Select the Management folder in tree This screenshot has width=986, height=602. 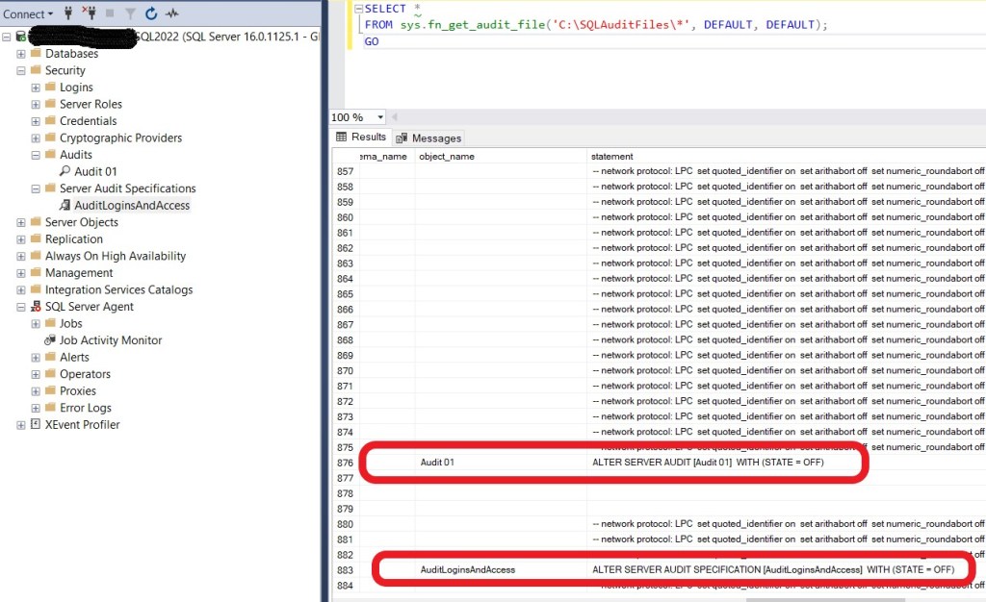pos(80,273)
